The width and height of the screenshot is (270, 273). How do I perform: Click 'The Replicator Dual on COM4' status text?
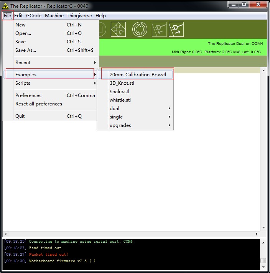pos(235,44)
